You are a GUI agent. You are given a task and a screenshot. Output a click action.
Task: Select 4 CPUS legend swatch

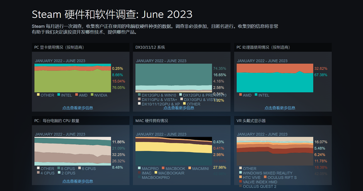click(38, 172)
